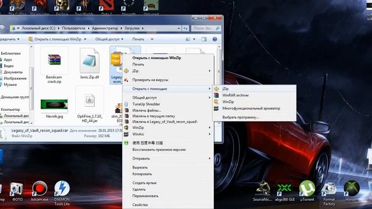
Task: Choose WinRAR archiver in Open with submenu
Action: tap(255, 95)
